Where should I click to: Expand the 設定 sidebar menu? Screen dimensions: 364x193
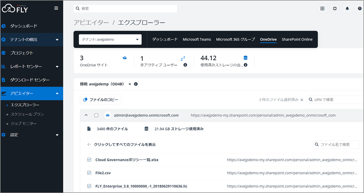tap(57, 135)
